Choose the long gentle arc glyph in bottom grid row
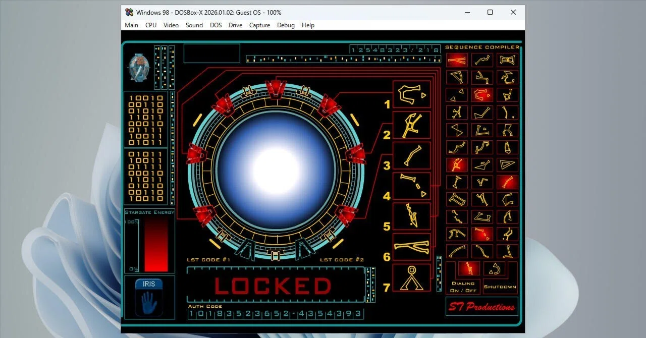646x338 pixels. click(457, 251)
